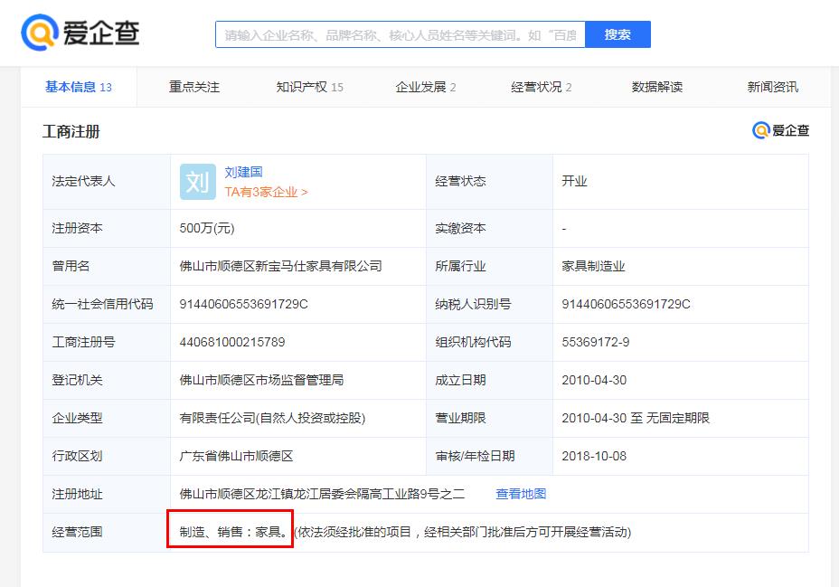Click the 注册地址 row label
839x587 pixels.
(77, 494)
